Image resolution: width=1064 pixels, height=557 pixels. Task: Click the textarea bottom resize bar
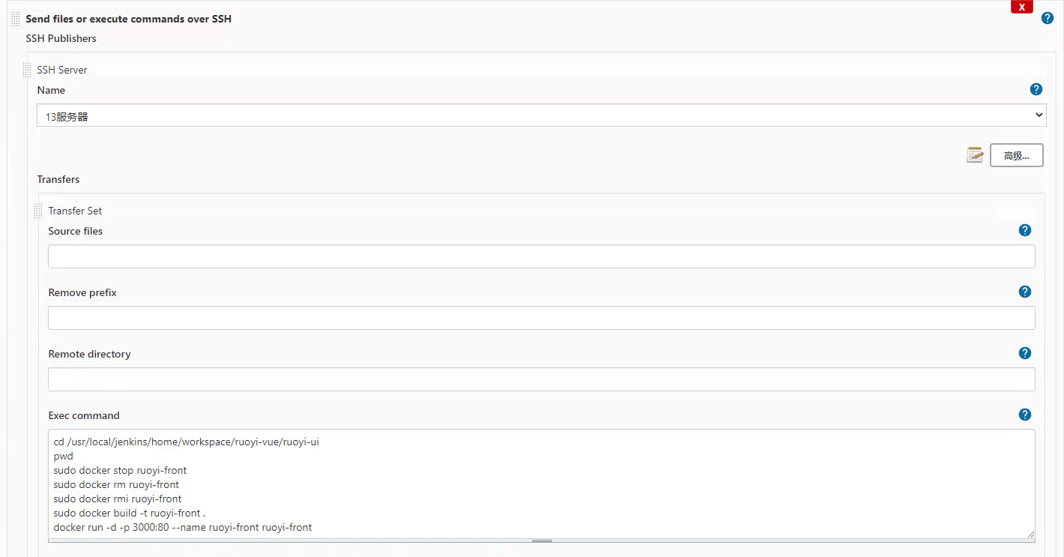pyautogui.click(x=542, y=541)
